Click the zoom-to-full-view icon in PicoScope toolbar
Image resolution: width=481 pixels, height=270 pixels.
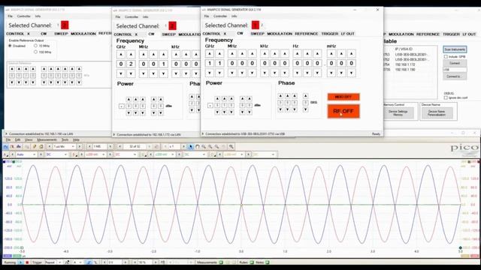231,147
